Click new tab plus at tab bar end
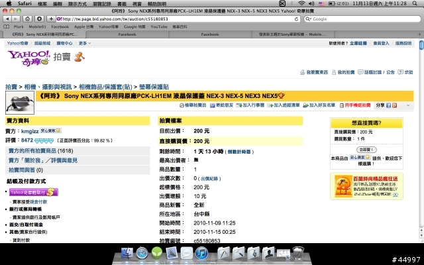The height and width of the screenshot is (265, 424). click(x=419, y=34)
